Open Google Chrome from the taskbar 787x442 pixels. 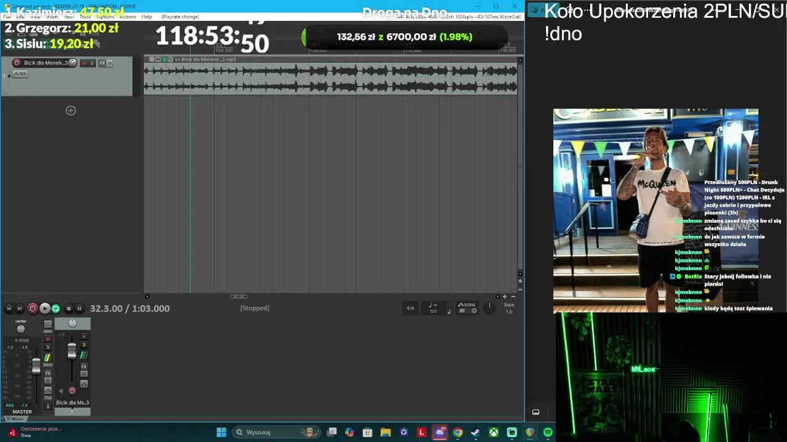coord(458,432)
